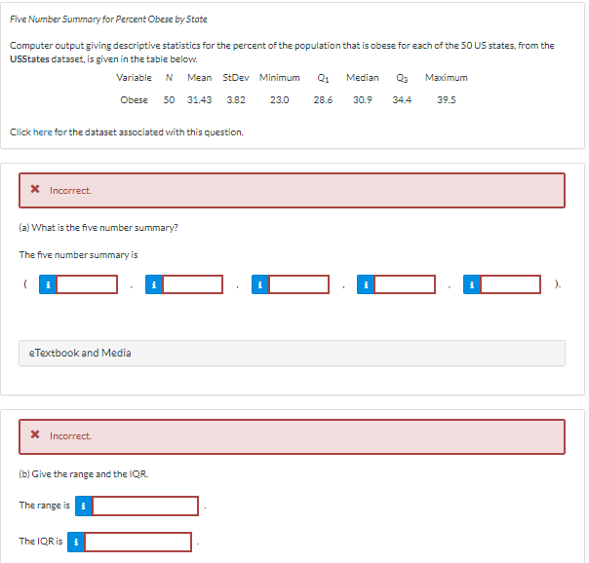The image size is (589, 563).
Task: Click info icon next to the IQR field
Action: coord(76,542)
